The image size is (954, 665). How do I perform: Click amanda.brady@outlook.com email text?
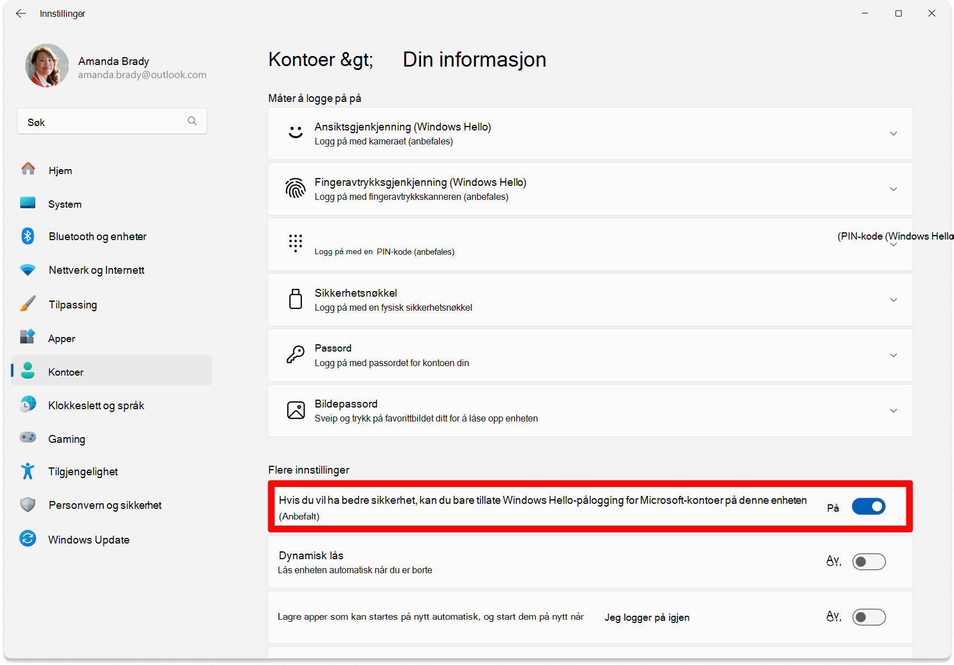coord(142,75)
